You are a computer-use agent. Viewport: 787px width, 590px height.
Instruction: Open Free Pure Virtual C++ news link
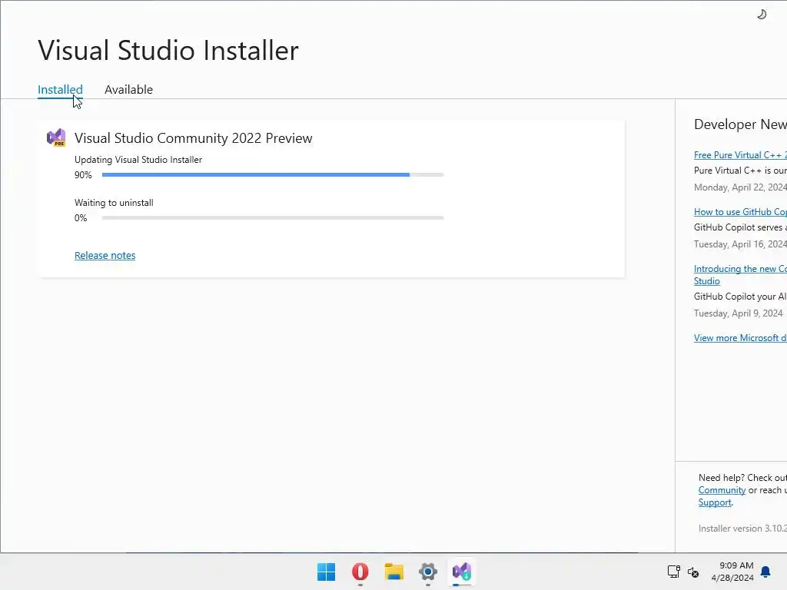(x=740, y=155)
